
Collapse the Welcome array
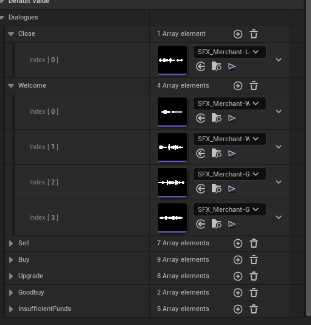coord(11,86)
